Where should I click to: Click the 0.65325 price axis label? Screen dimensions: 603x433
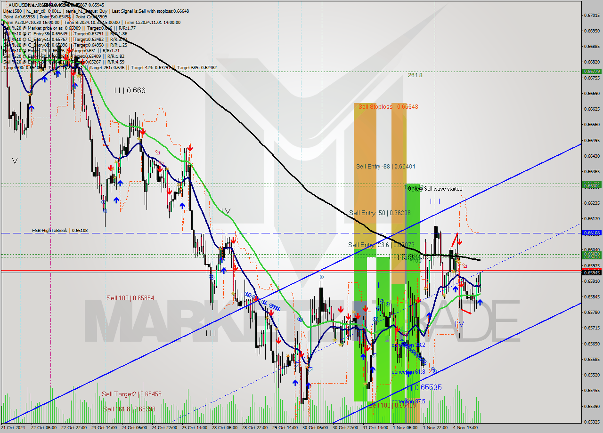click(592, 422)
